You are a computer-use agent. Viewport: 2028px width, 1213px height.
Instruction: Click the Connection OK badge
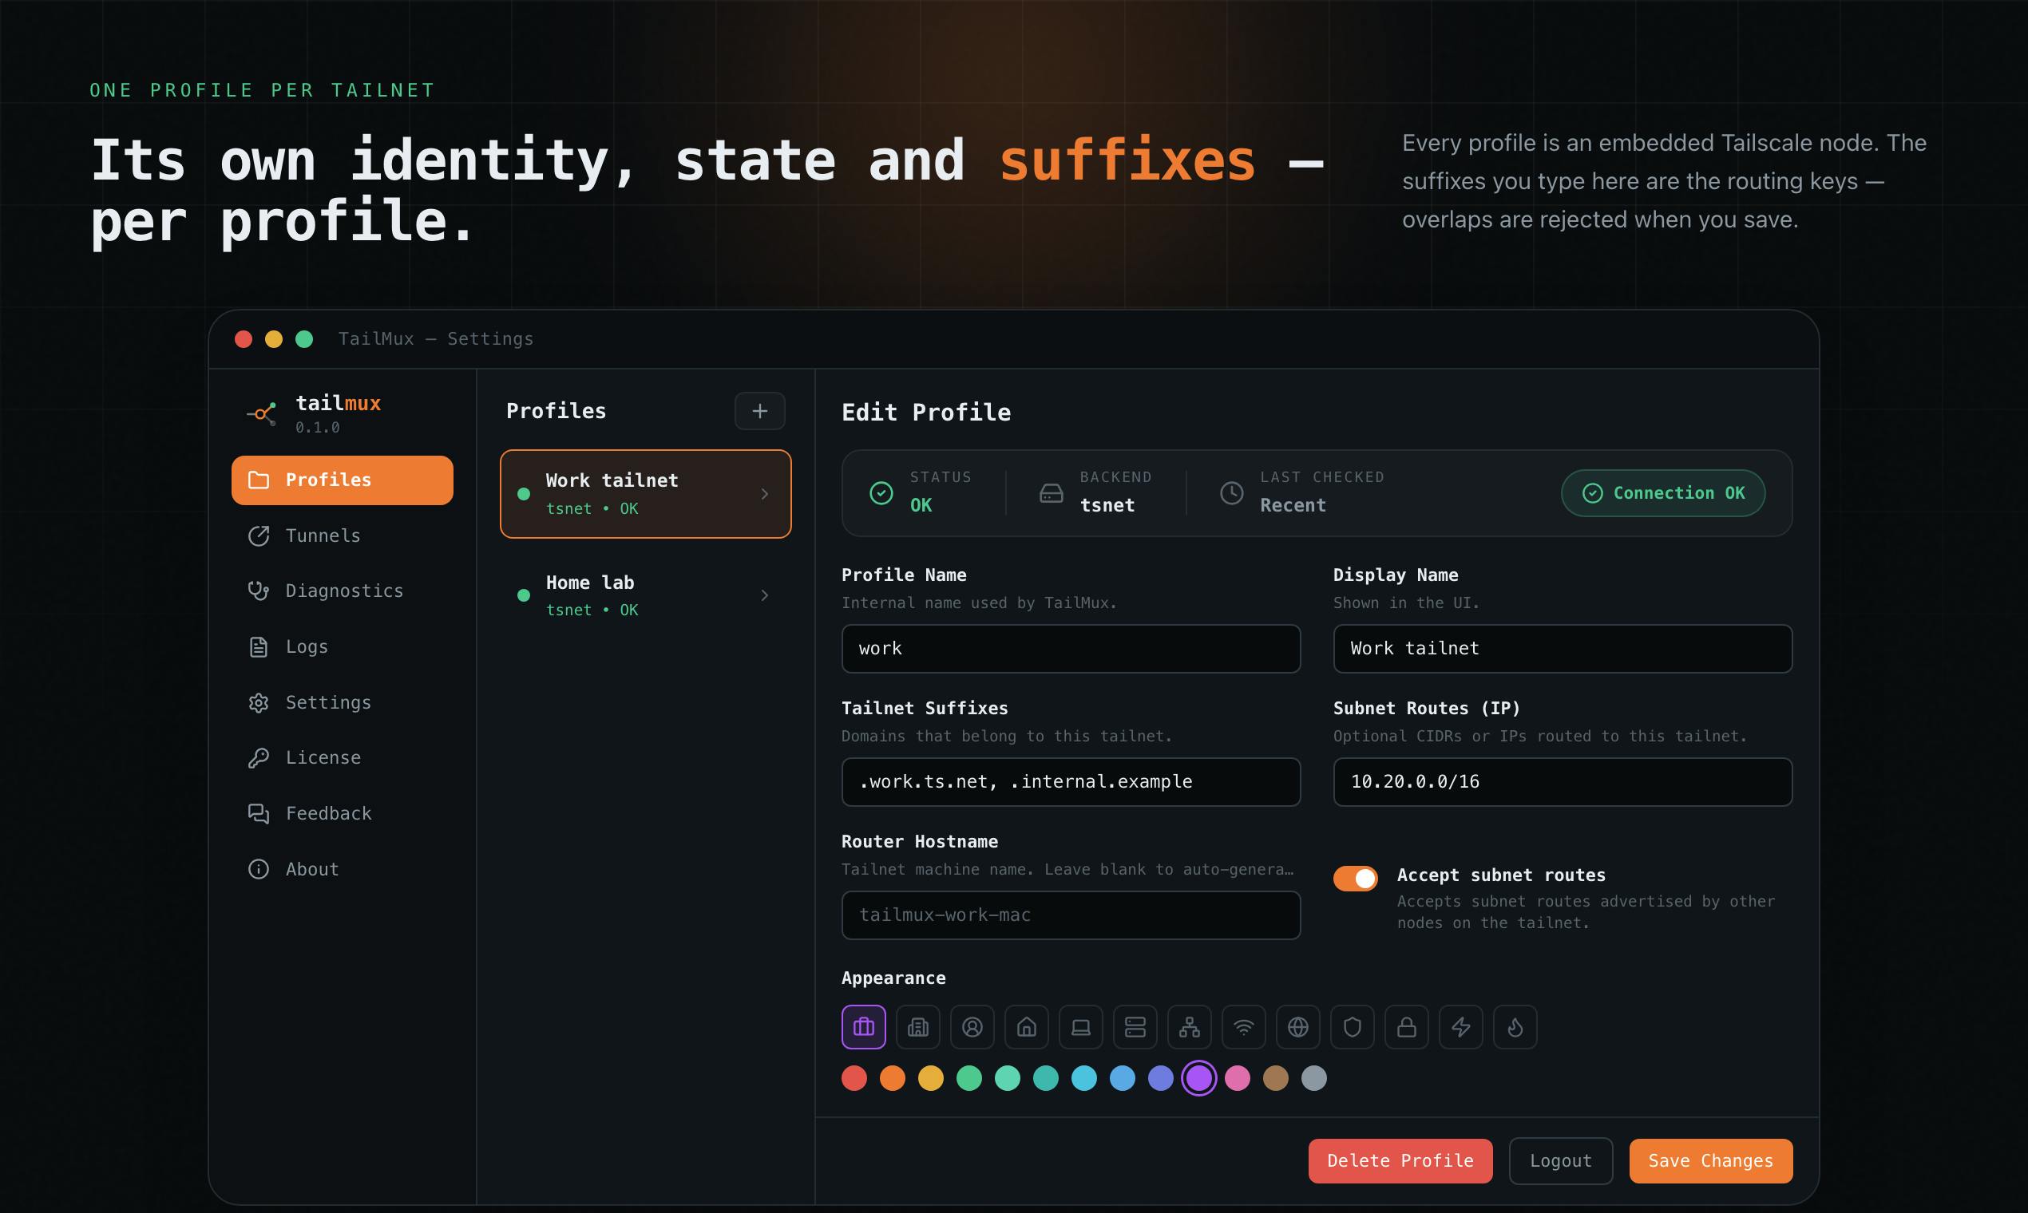[1662, 493]
